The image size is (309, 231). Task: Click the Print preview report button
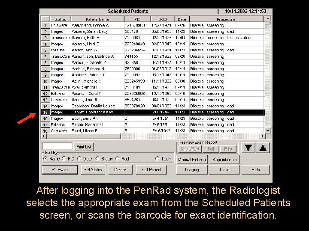click(228, 149)
